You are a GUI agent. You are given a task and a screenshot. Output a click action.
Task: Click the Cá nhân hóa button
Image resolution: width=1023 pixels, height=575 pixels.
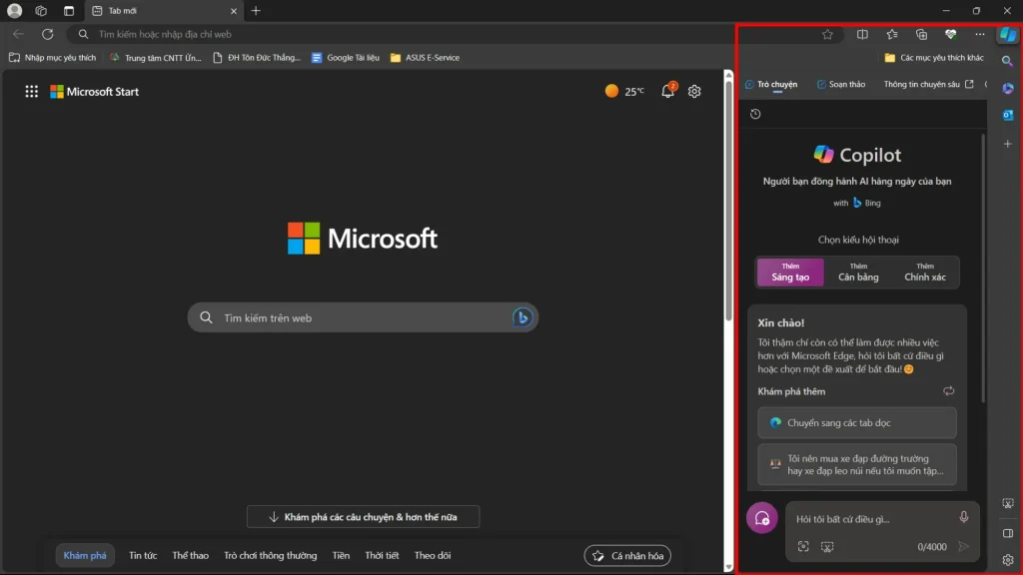pyautogui.click(x=627, y=555)
